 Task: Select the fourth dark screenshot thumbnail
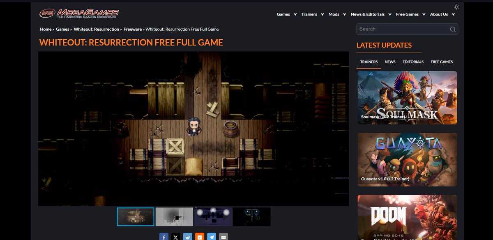click(x=252, y=217)
